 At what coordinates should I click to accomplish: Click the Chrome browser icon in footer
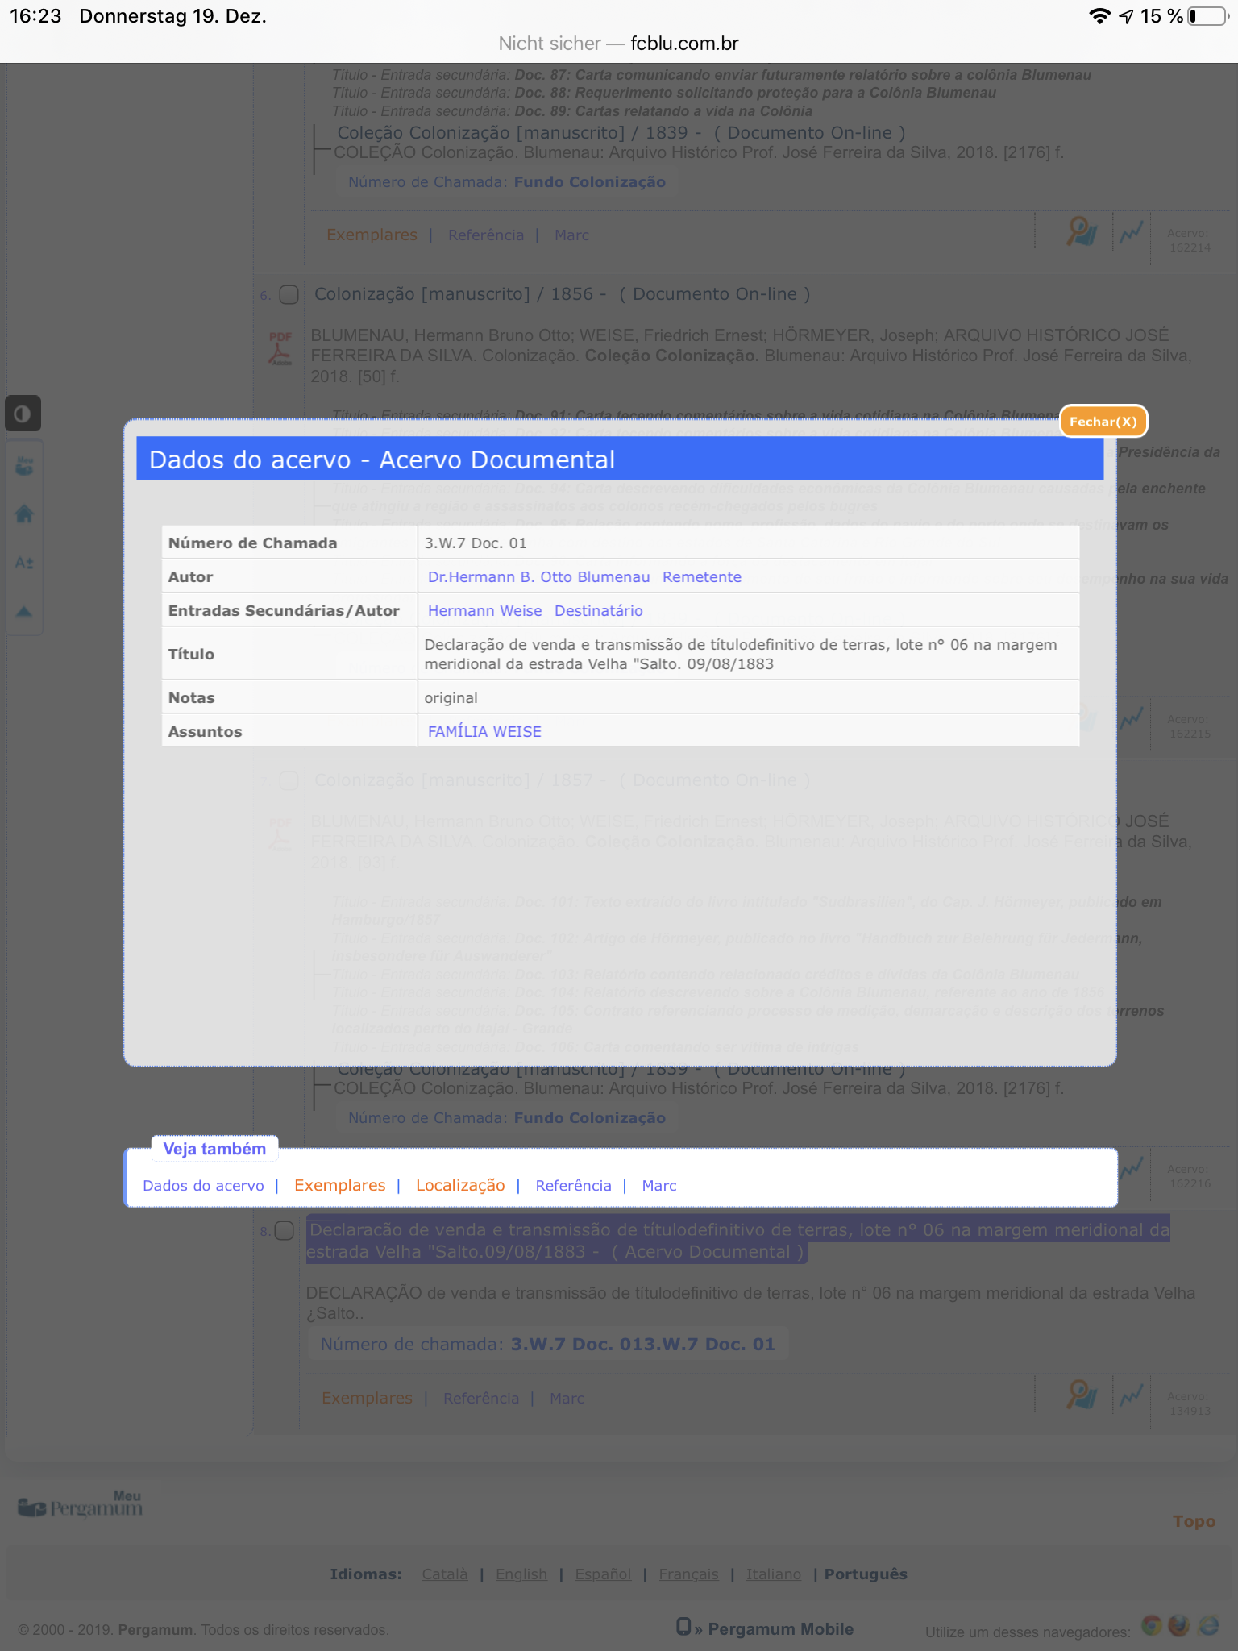[x=1151, y=1626]
